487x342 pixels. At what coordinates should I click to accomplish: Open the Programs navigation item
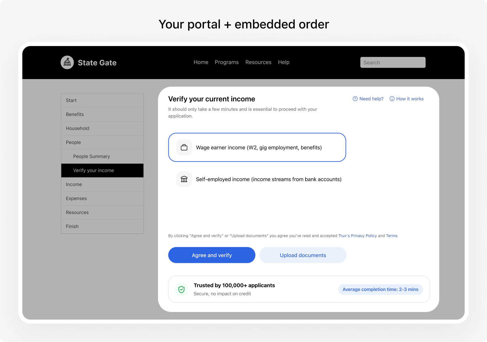[x=227, y=62]
